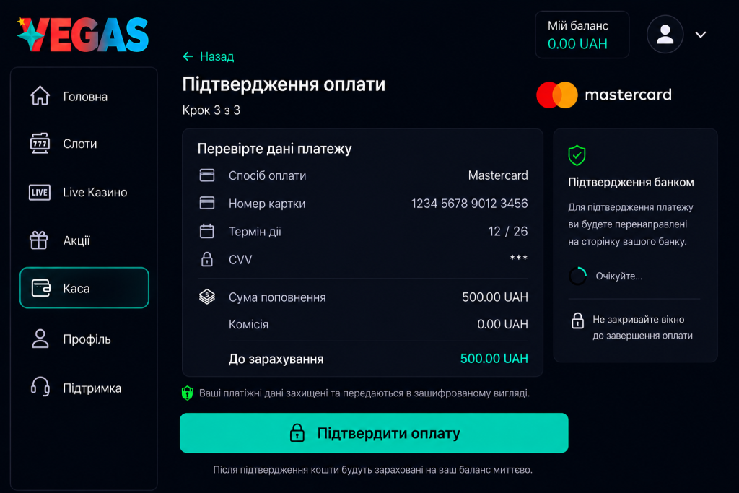Click the 500.00 UAH До зарахування amount
Viewport: 739px width, 493px height.
pos(494,359)
